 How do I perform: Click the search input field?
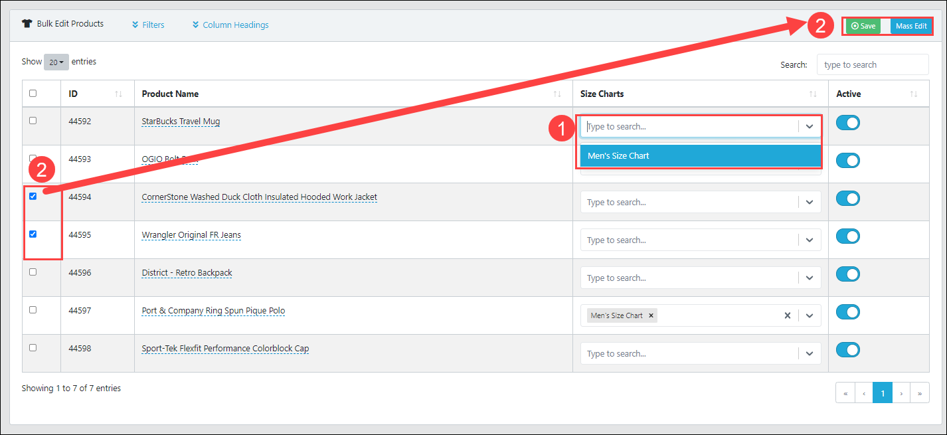[873, 64]
